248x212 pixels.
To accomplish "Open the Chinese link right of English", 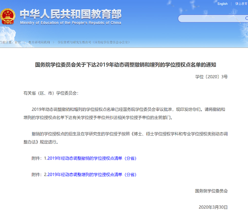I will (x=241, y=4).
